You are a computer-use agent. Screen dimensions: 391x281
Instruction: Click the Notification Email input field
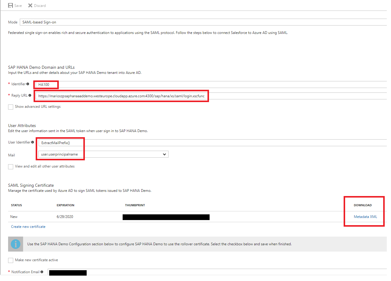point(217,272)
